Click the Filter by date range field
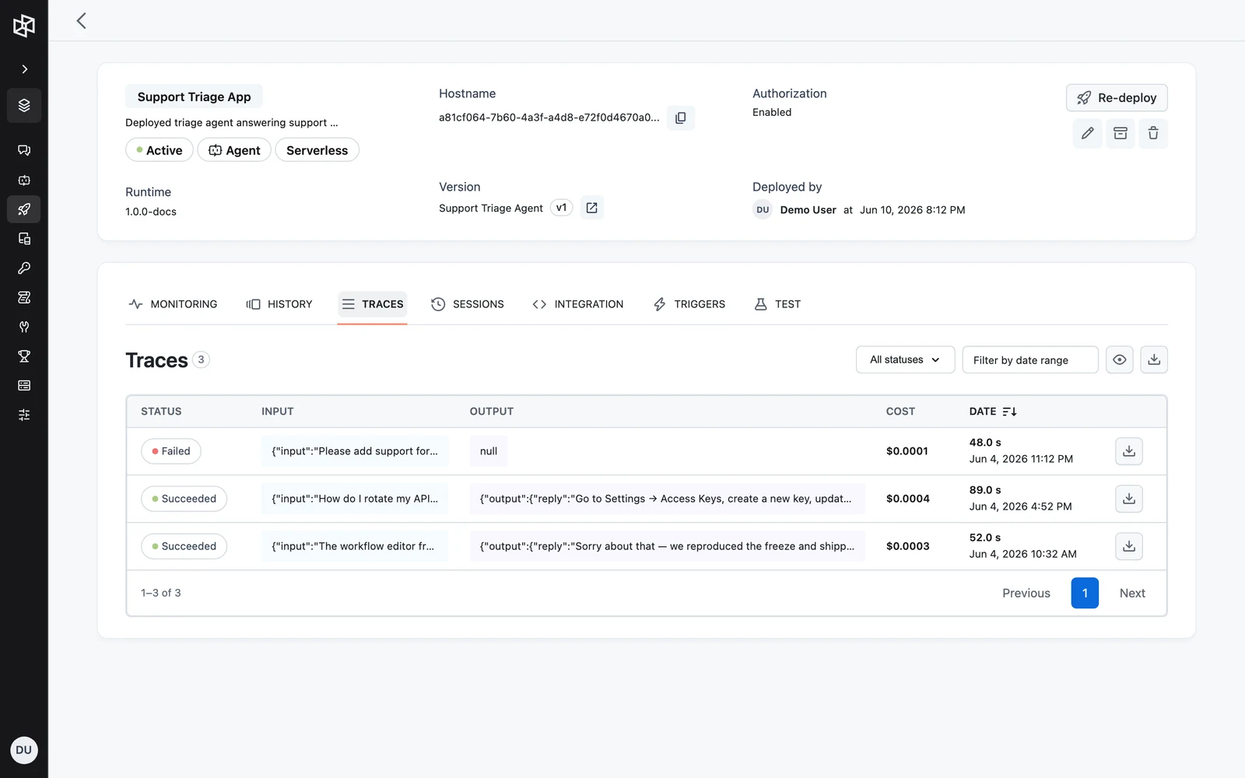 [x=1030, y=360]
